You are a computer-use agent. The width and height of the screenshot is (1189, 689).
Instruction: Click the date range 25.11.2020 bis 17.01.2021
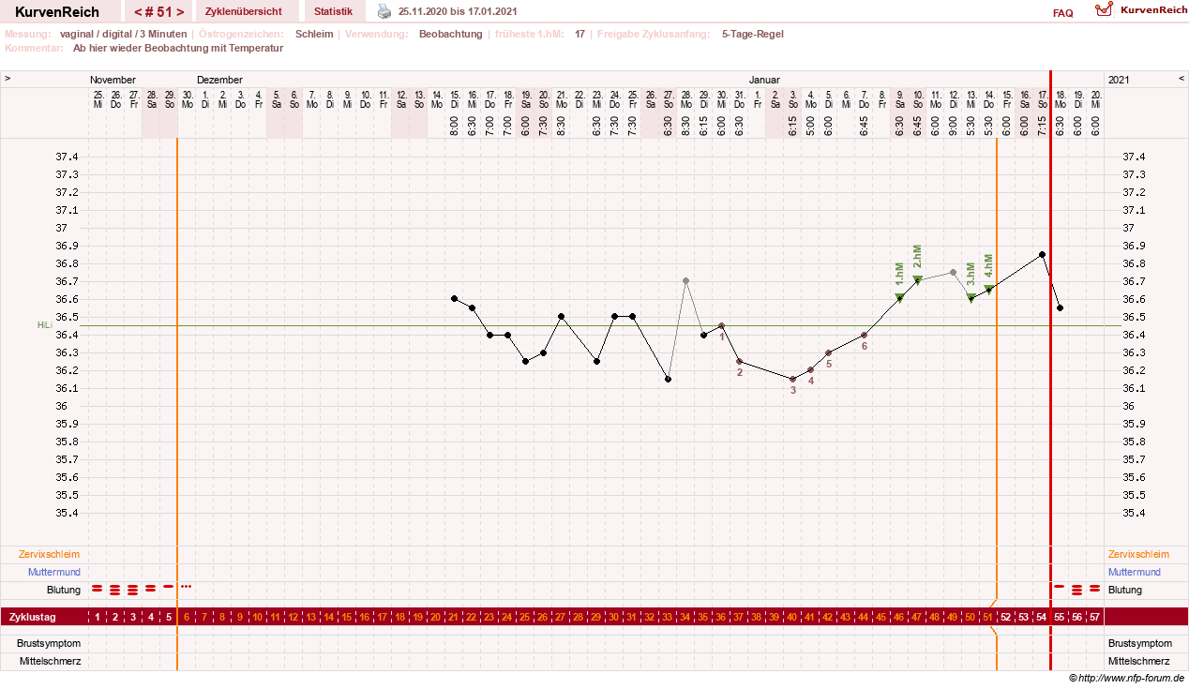pos(457,11)
